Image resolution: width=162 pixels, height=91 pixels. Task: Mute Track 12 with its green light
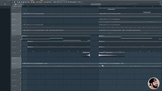click(x=21, y=56)
